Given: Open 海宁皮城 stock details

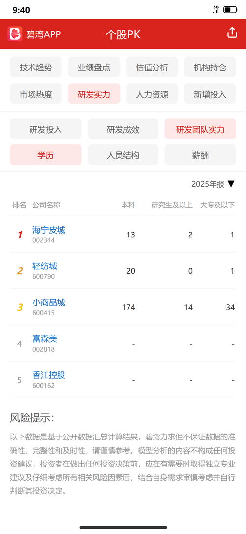Looking at the screenshot, I should (x=49, y=230).
